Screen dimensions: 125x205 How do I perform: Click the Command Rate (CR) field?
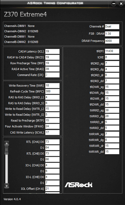tap(52, 75)
